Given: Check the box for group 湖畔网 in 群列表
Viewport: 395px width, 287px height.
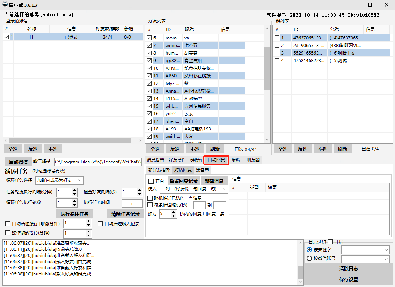Looking at the screenshot, I should click(x=277, y=46).
